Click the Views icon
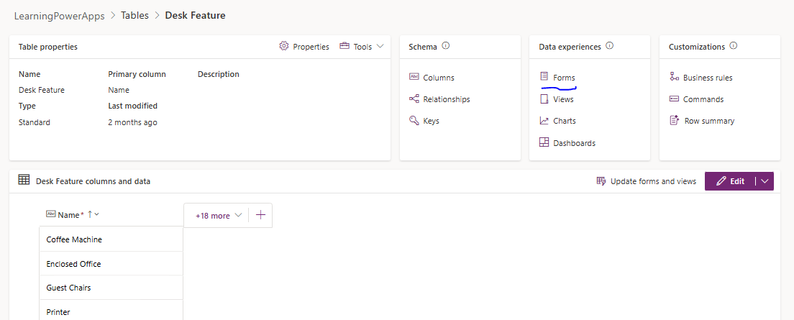 point(544,99)
